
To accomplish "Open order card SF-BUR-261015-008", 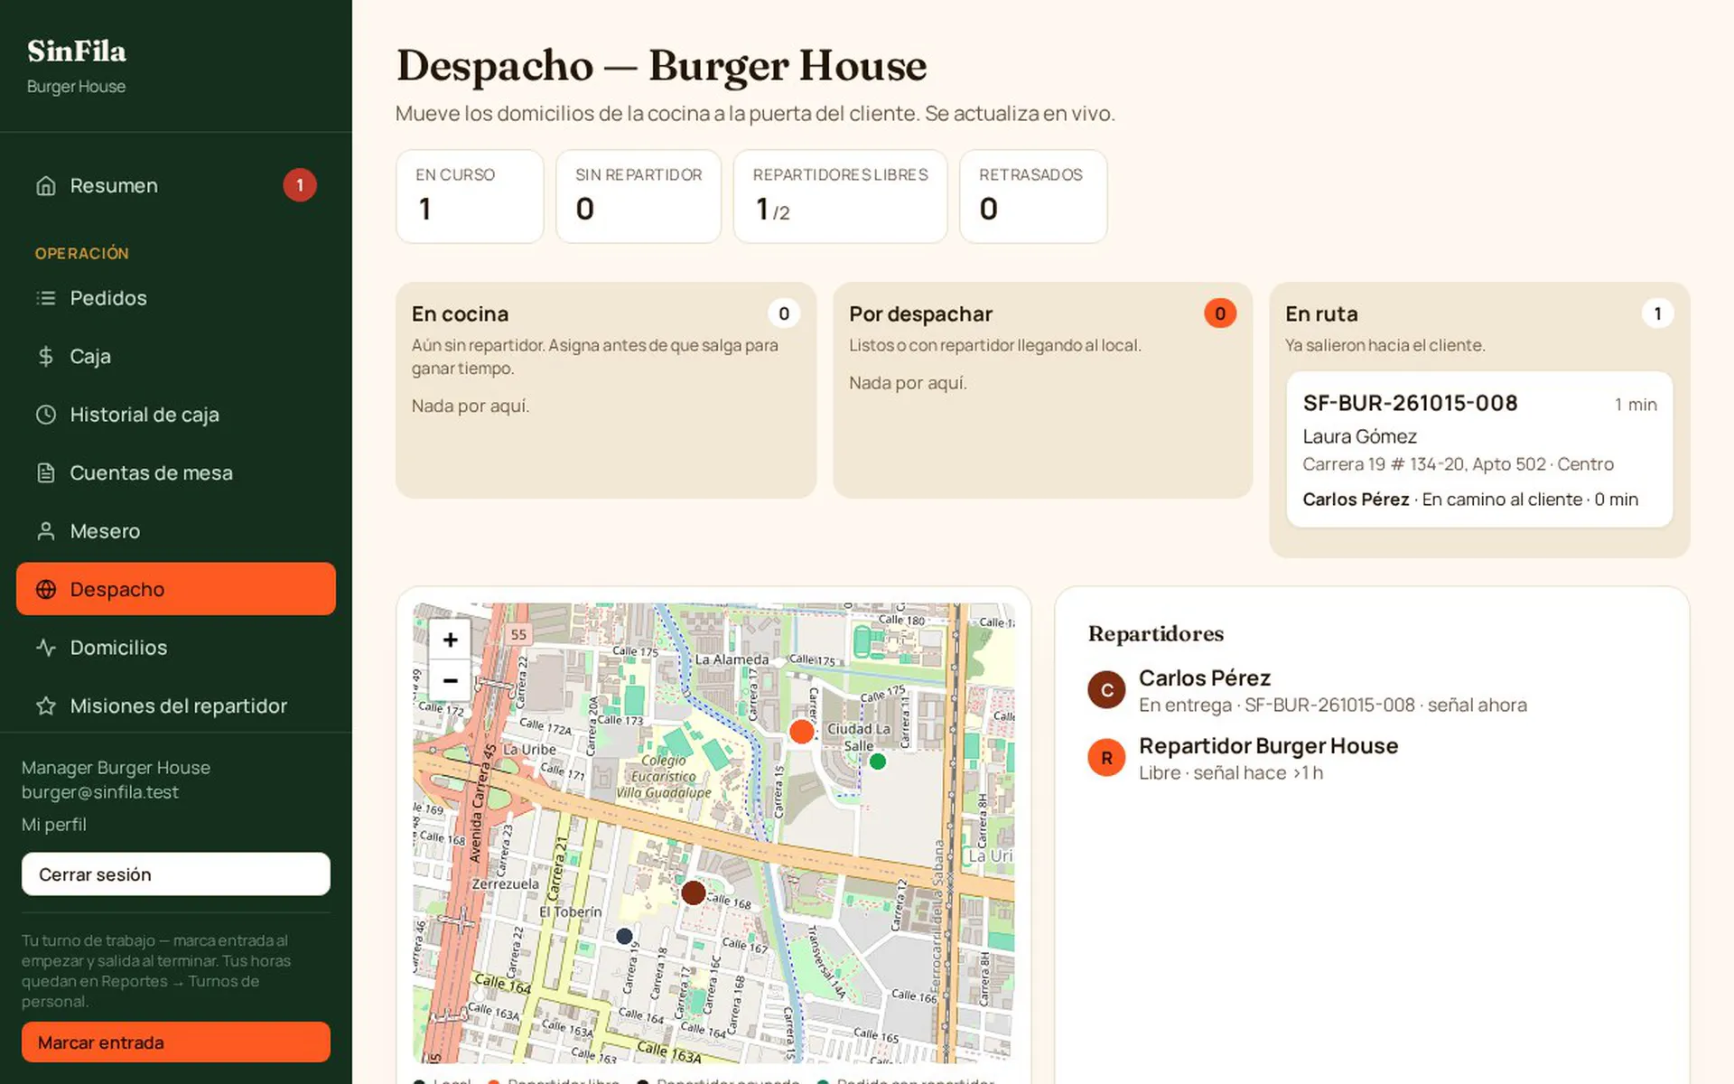I will [1479, 450].
